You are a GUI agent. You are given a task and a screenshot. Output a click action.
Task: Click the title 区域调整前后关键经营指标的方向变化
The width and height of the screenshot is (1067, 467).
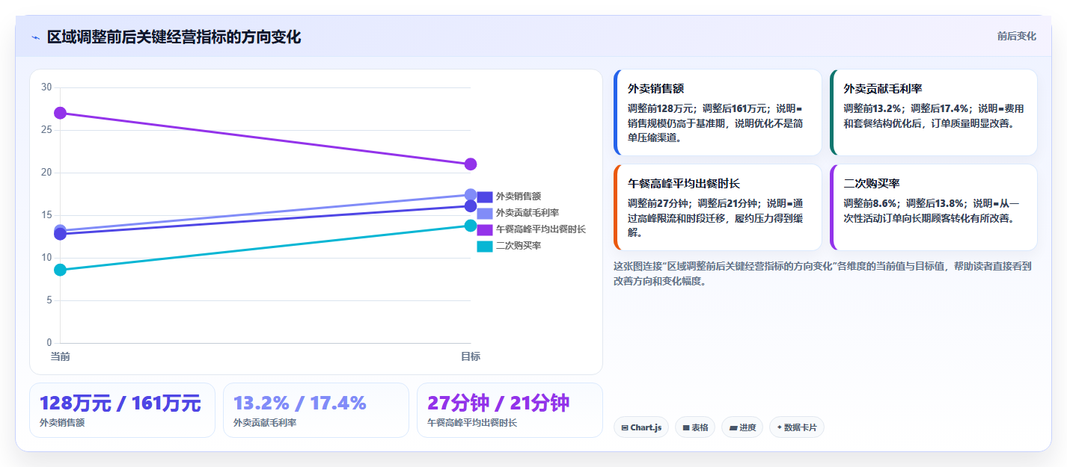[x=174, y=37]
